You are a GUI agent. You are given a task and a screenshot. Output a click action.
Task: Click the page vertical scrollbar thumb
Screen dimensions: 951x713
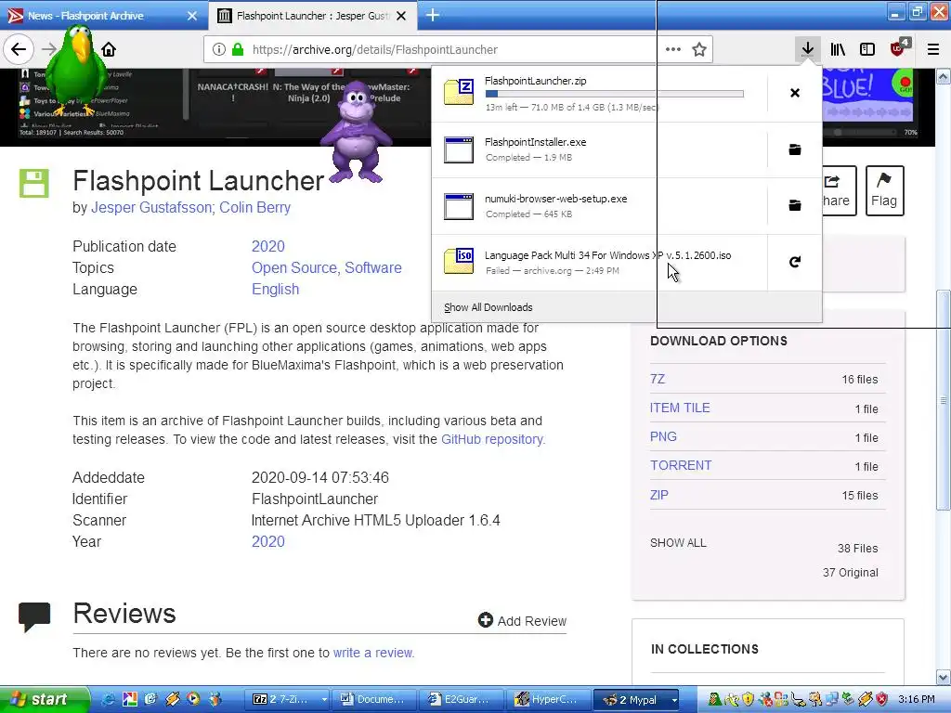943,400
